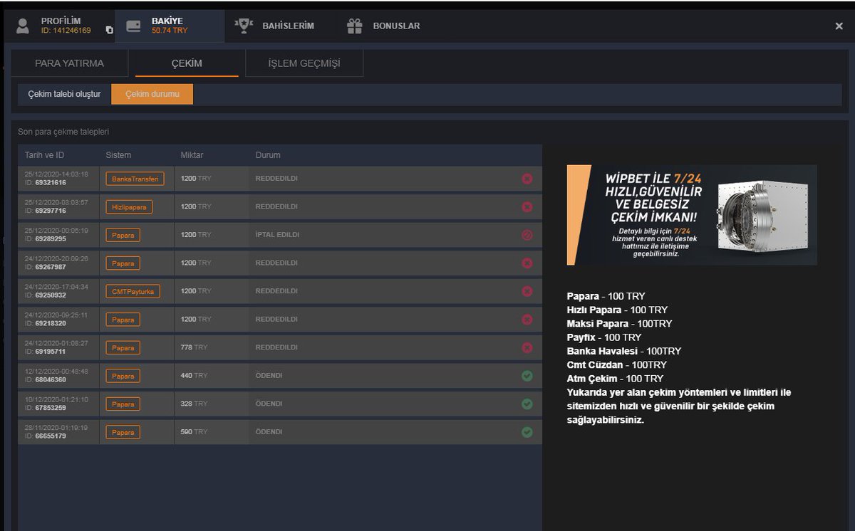This screenshot has width=855, height=531.
Task: Click paid checkmark for request 66655179
Action: point(527,432)
